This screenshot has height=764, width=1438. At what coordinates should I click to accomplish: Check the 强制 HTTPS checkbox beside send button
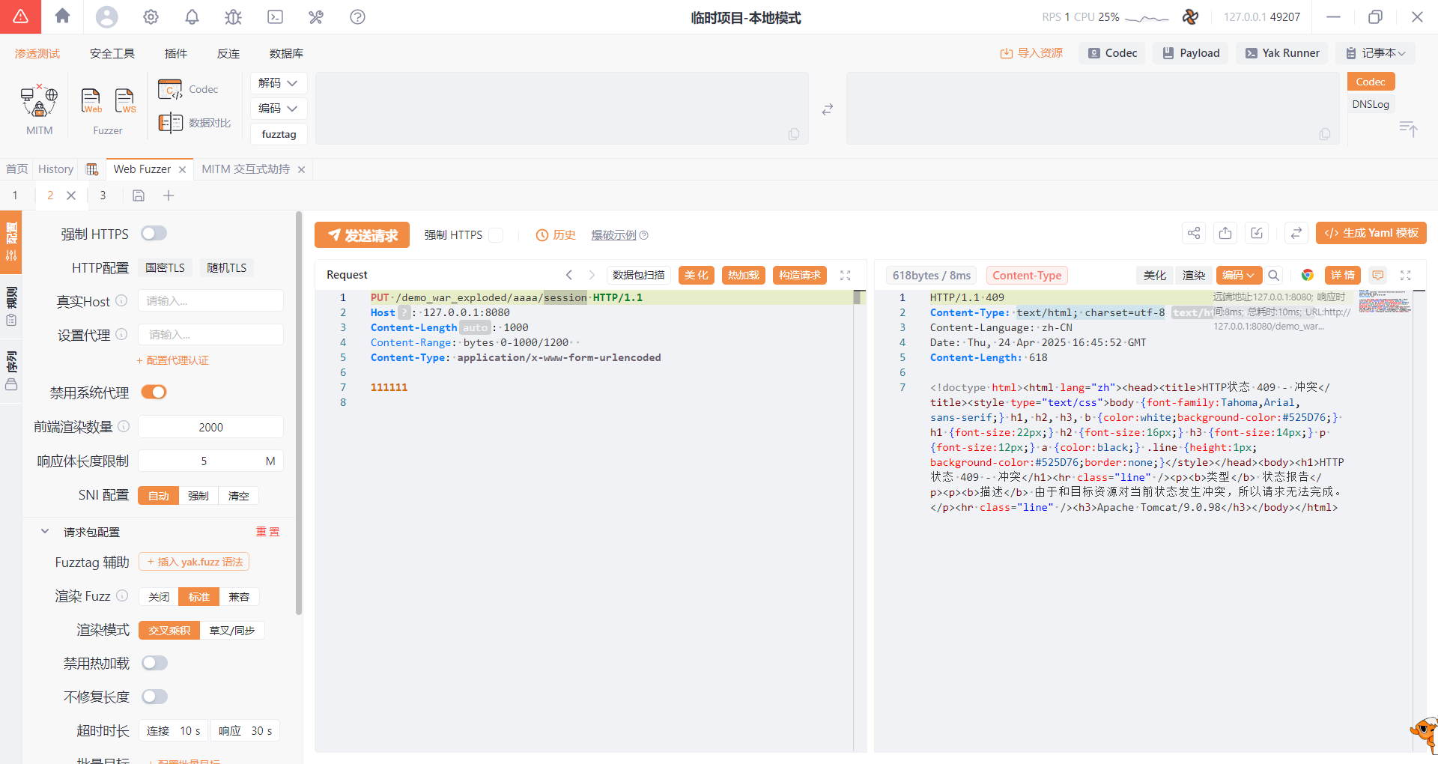point(496,235)
